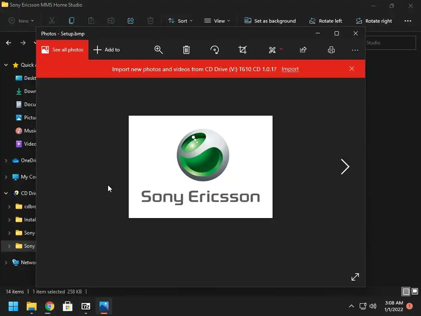The height and width of the screenshot is (316, 421).
Task: Click Rotate right in File Explorer
Action: pos(374,21)
